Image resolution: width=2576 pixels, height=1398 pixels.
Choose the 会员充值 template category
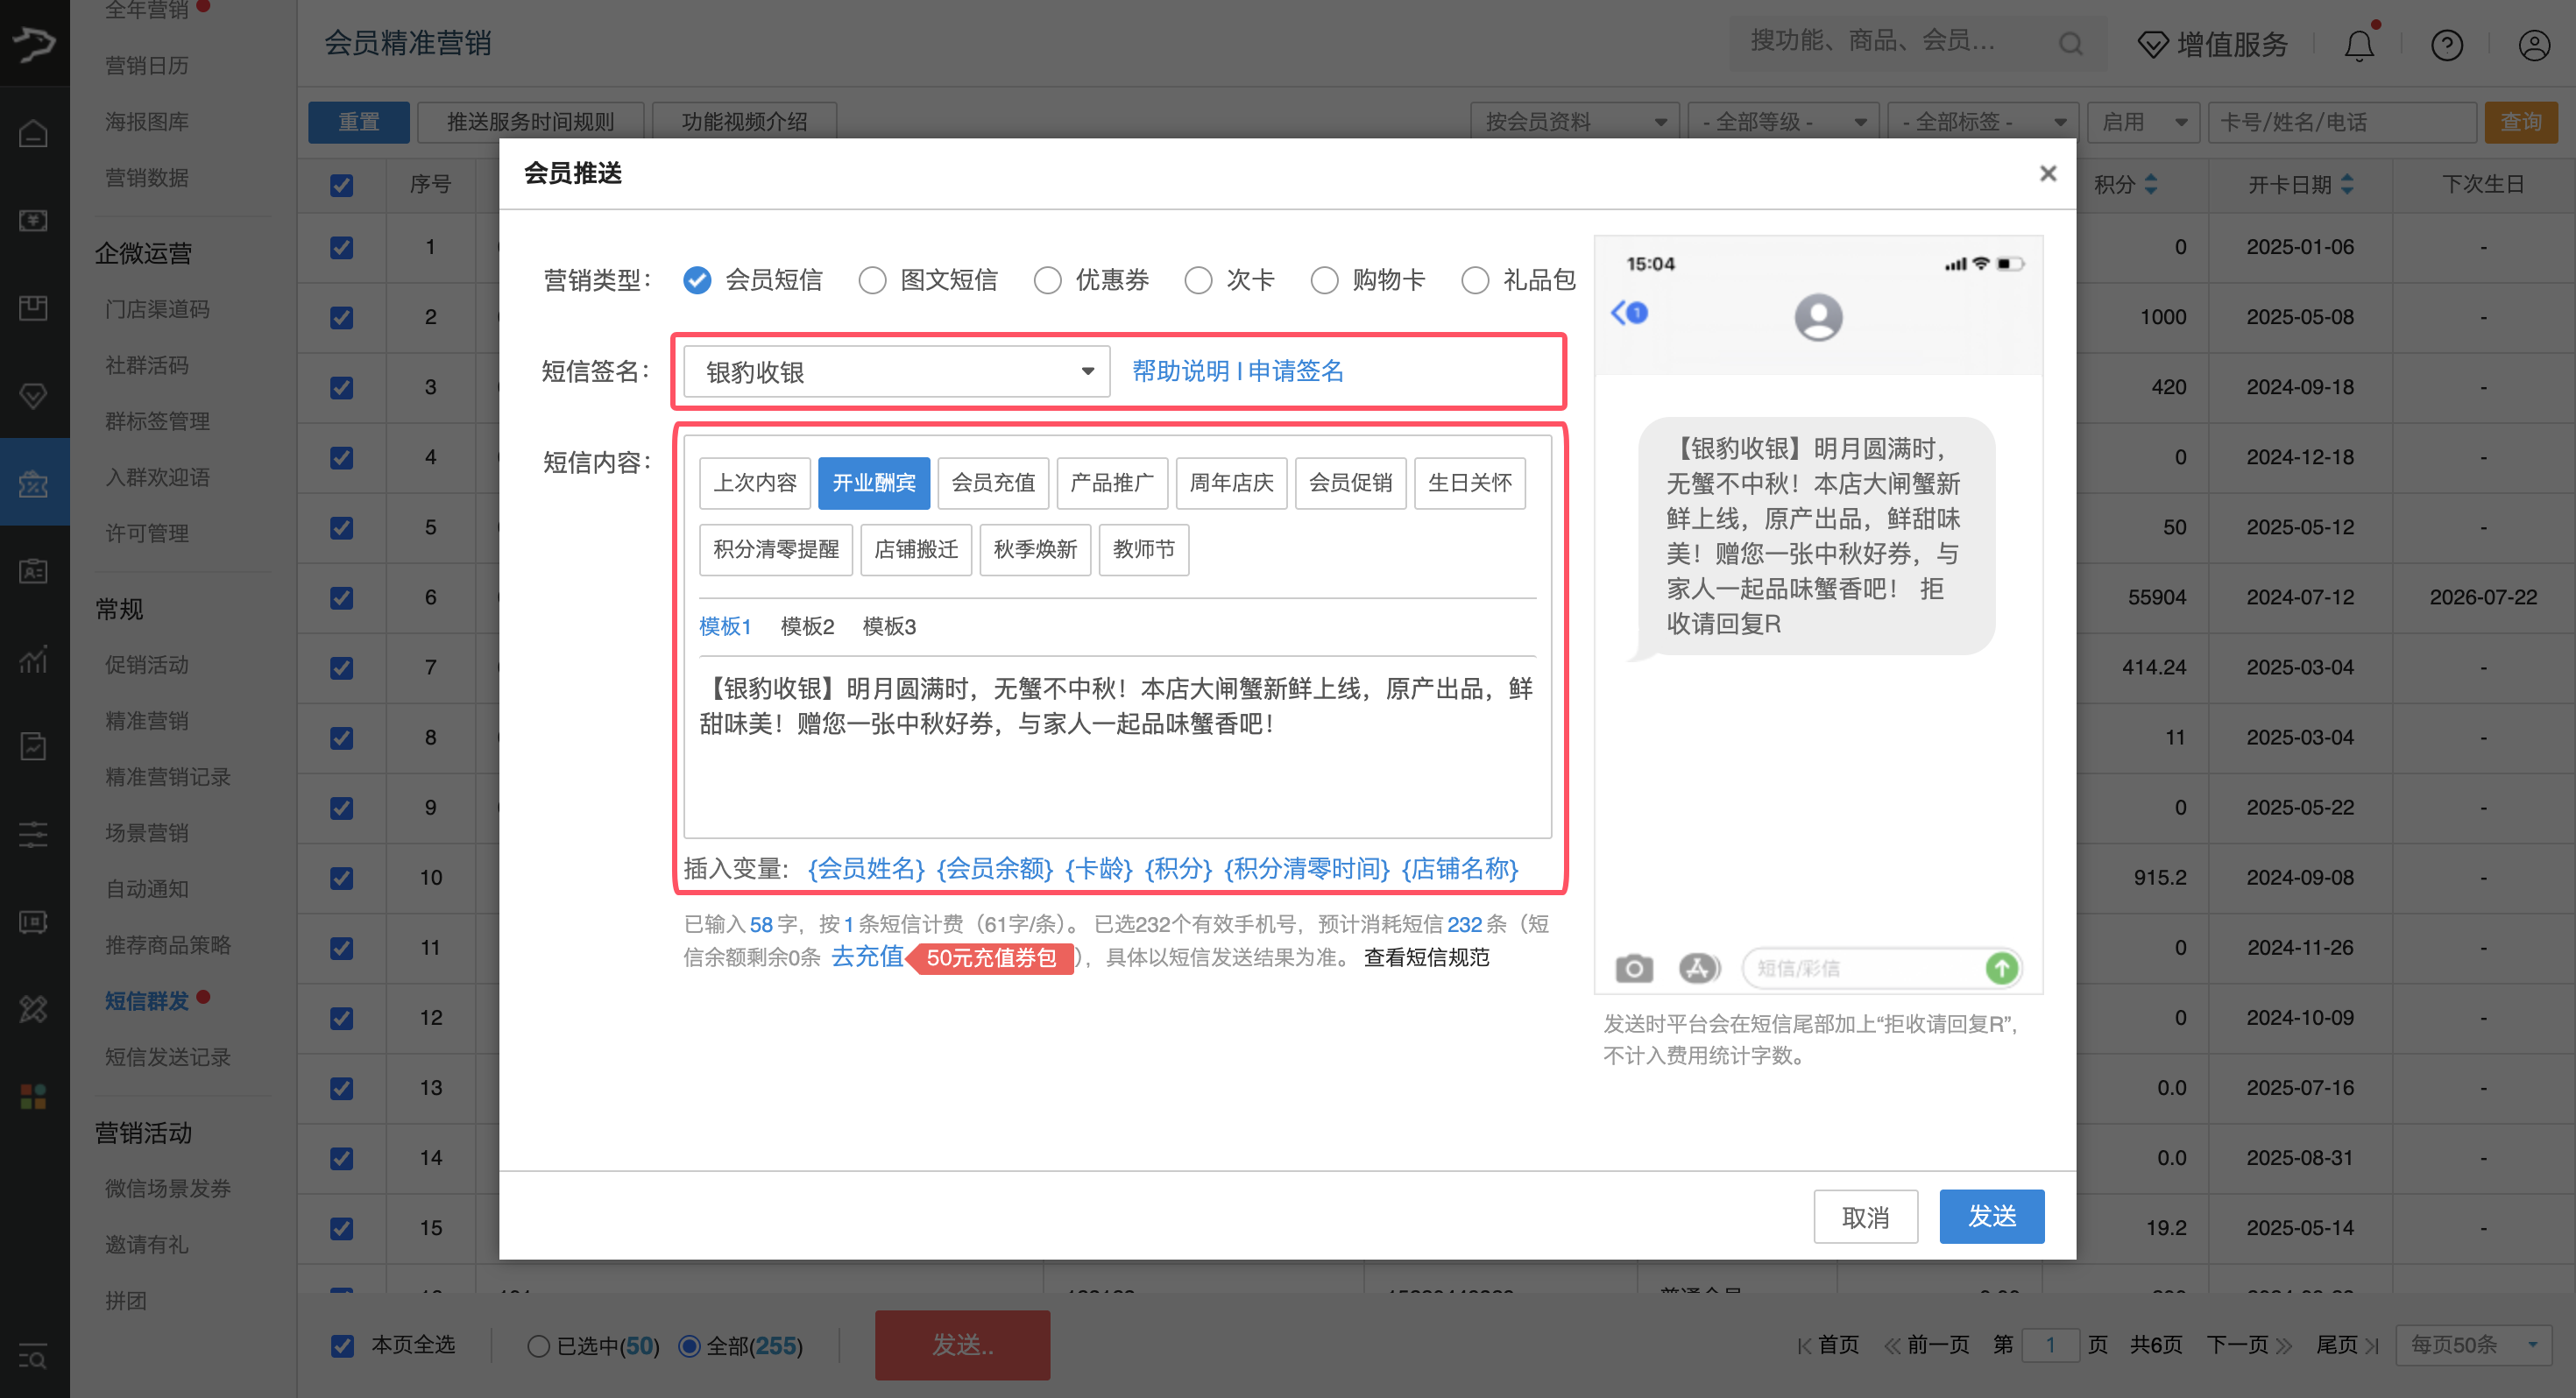tap(993, 483)
